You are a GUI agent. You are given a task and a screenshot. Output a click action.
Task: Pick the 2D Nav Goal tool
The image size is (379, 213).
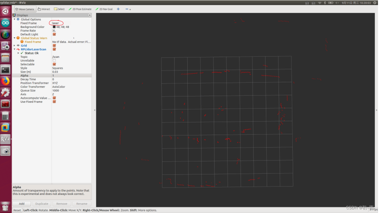point(104,9)
